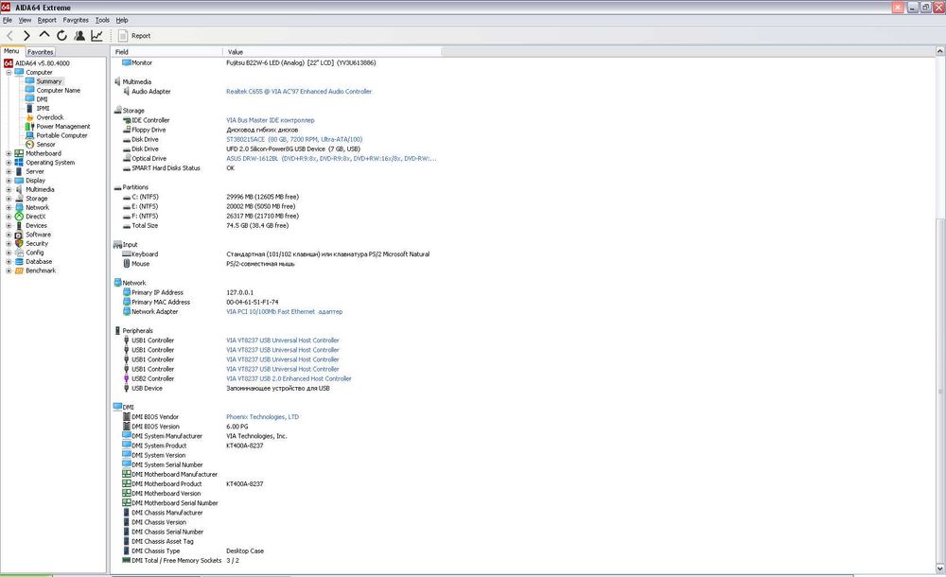Select the DMI Chassis Type row
The width and height of the screenshot is (946, 577).
[193, 551]
